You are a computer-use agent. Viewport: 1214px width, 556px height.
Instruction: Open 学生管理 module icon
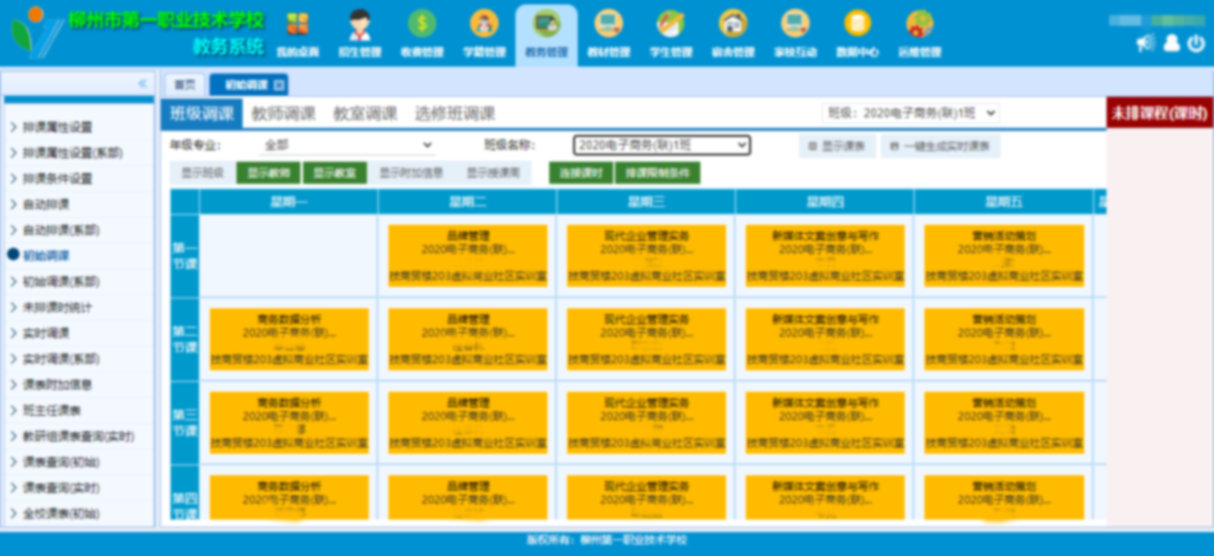tap(670, 34)
